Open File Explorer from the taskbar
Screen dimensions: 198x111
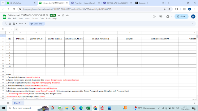click(x=67, y=108)
